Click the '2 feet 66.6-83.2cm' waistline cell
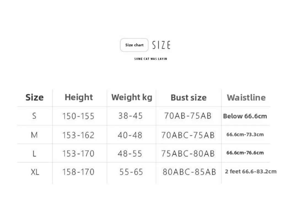 coord(251,172)
